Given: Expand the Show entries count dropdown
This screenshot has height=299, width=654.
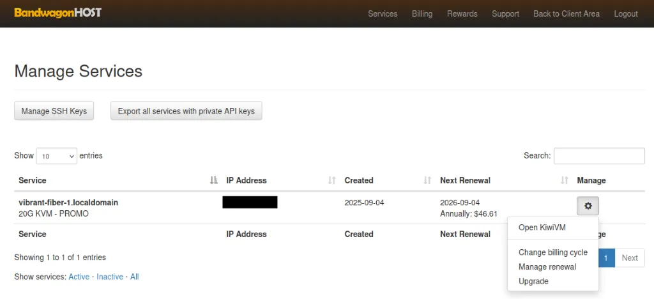Looking at the screenshot, I should [x=56, y=156].
